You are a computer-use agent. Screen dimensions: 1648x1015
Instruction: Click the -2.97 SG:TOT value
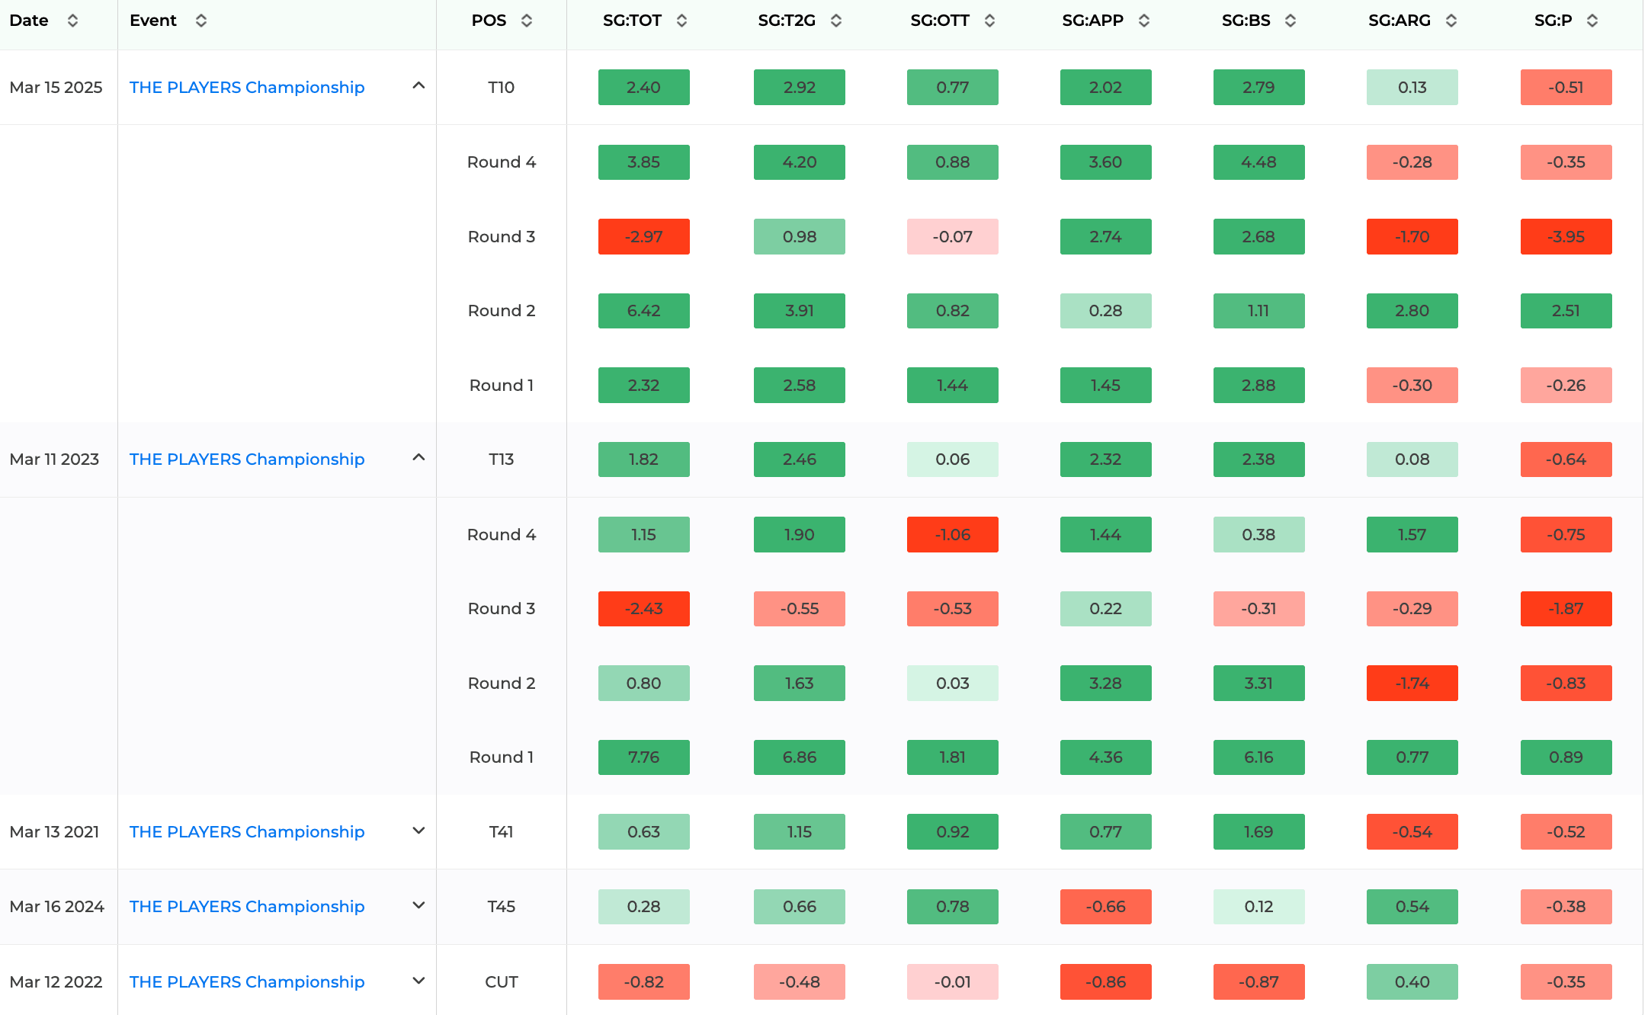[644, 236]
